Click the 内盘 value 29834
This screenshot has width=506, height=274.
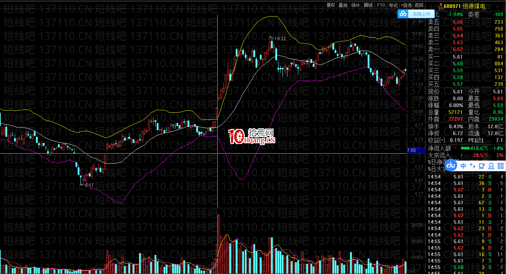click(496, 119)
